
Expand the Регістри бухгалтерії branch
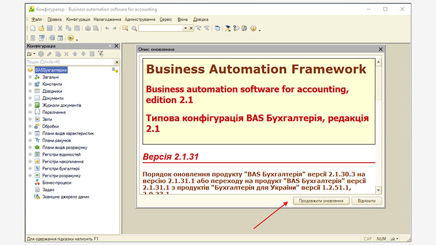(x=30, y=169)
